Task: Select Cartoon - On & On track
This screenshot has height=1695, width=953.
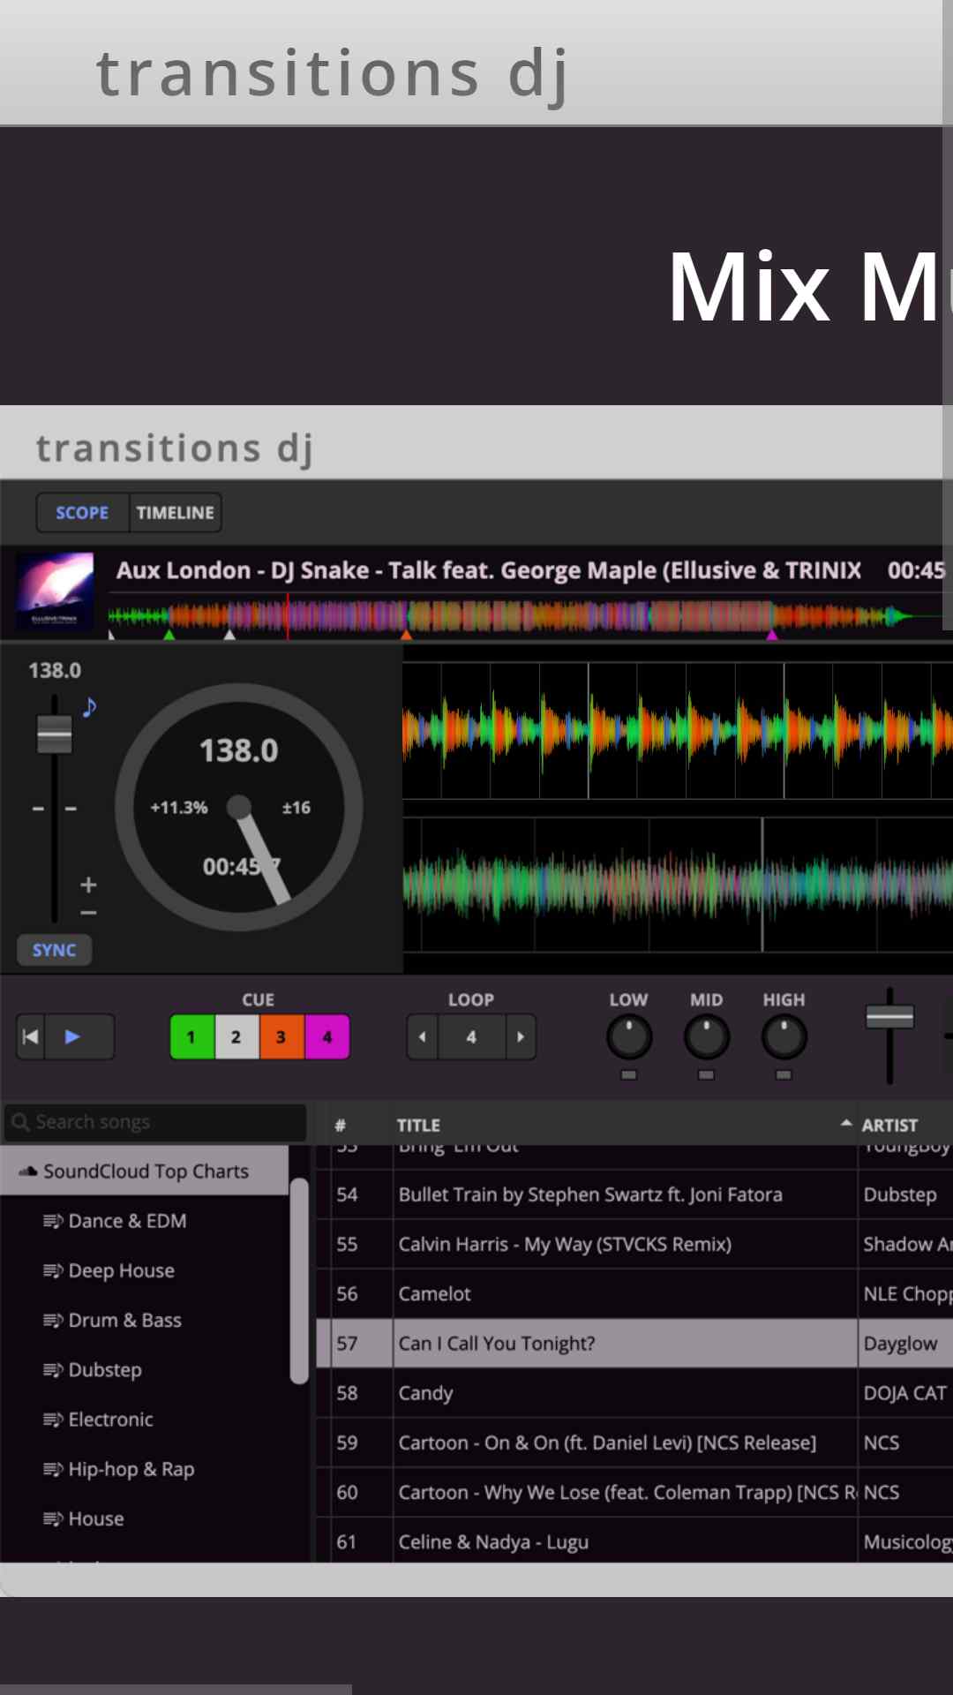Action: pyautogui.click(x=607, y=1443)
